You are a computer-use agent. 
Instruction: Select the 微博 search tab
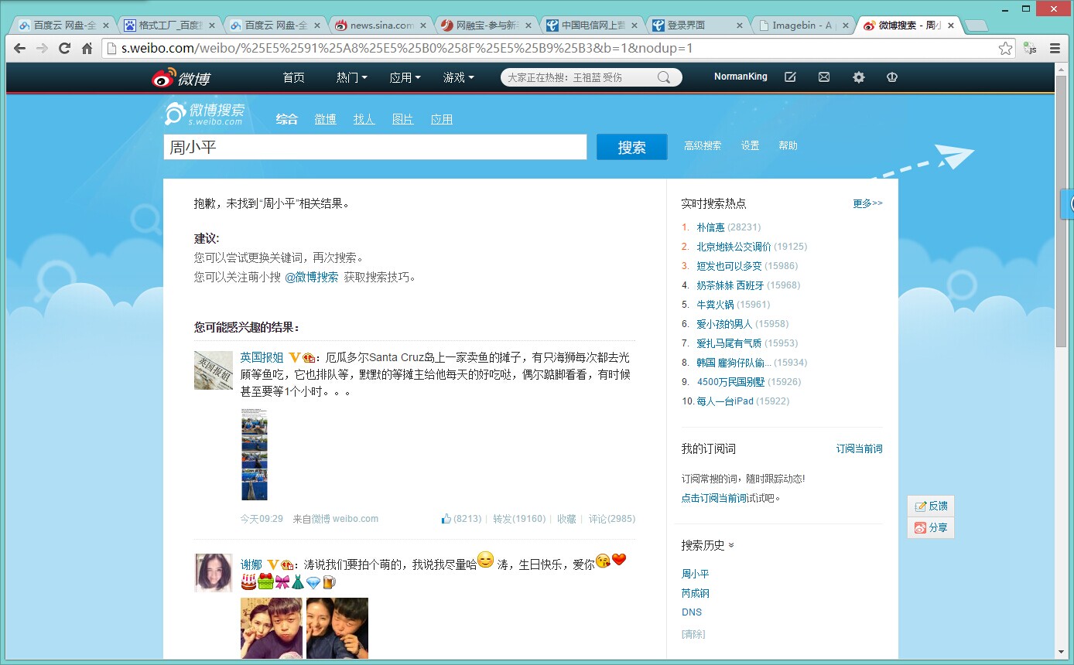coord(325,119)
